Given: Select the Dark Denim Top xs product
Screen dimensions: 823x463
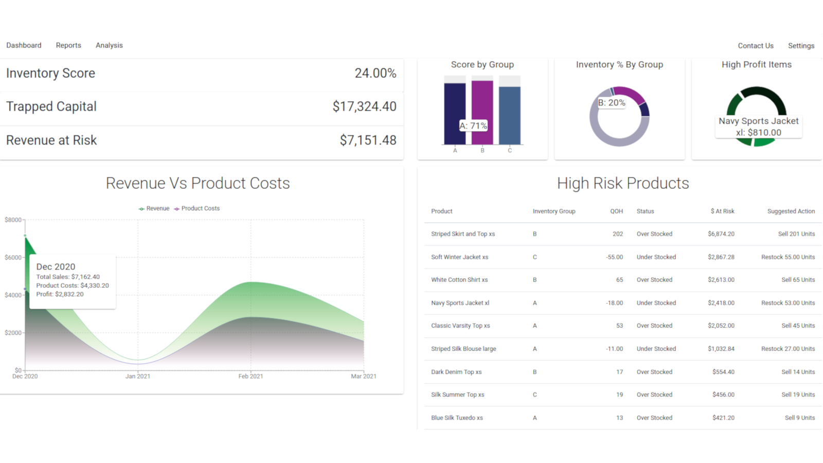Looking at the screenshot, I should 456,372.
